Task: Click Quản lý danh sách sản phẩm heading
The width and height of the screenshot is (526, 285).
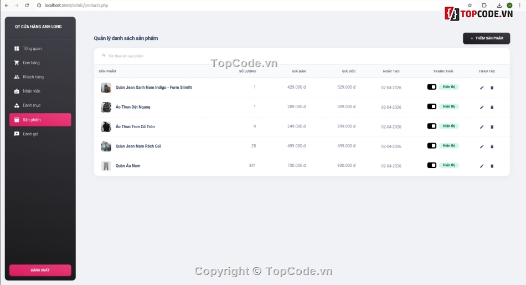Action: (126, 38)
